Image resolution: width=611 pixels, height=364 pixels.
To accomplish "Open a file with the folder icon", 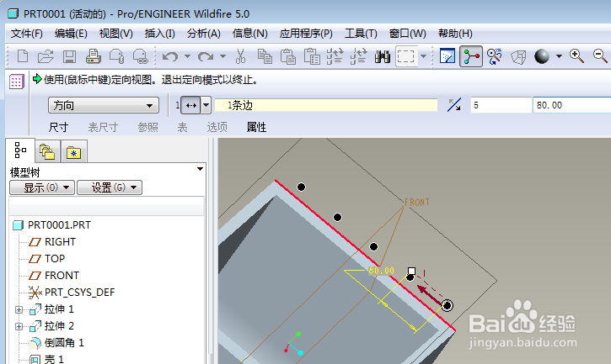I will point(46,57).
